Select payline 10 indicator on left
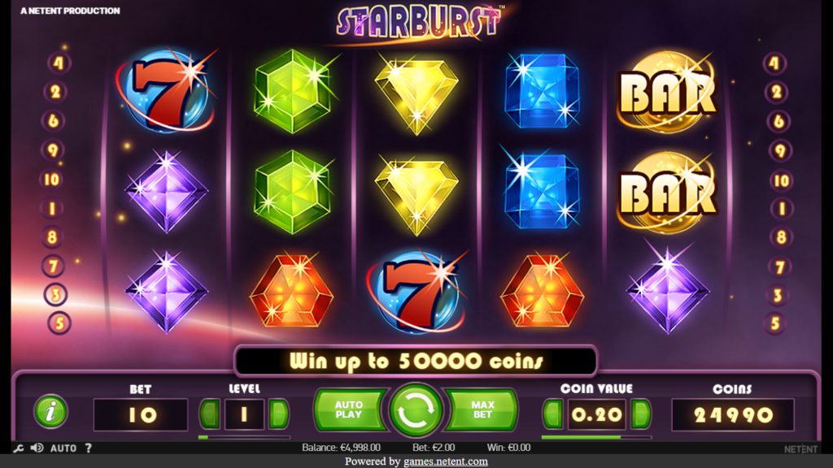This screenshot has width=833, height=468. coord(51,180)
